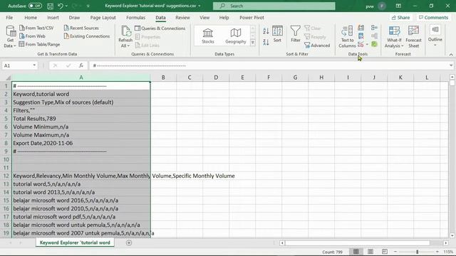Switch to Page Layout view in status bar

coord(370,252)
